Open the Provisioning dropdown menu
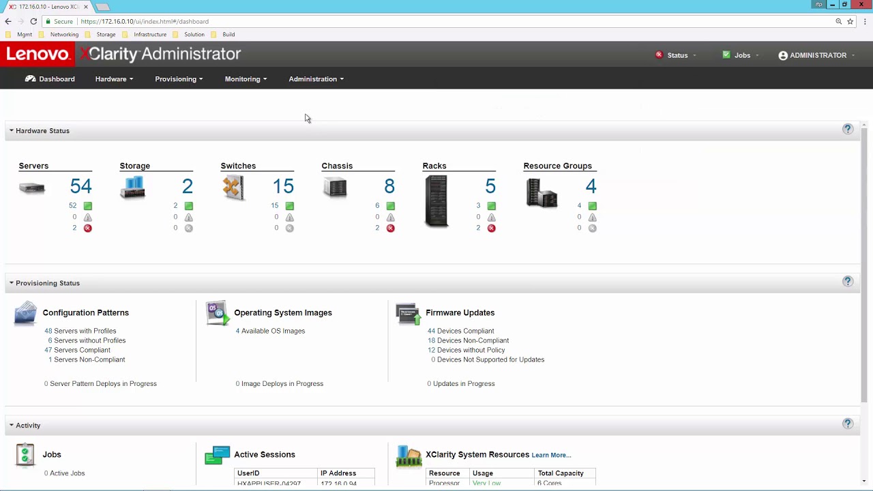This screenshot has width=873, height=491. (179, 79)
